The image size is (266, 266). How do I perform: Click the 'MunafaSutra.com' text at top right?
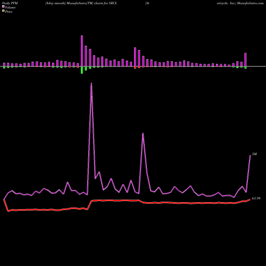coord(250,3)
